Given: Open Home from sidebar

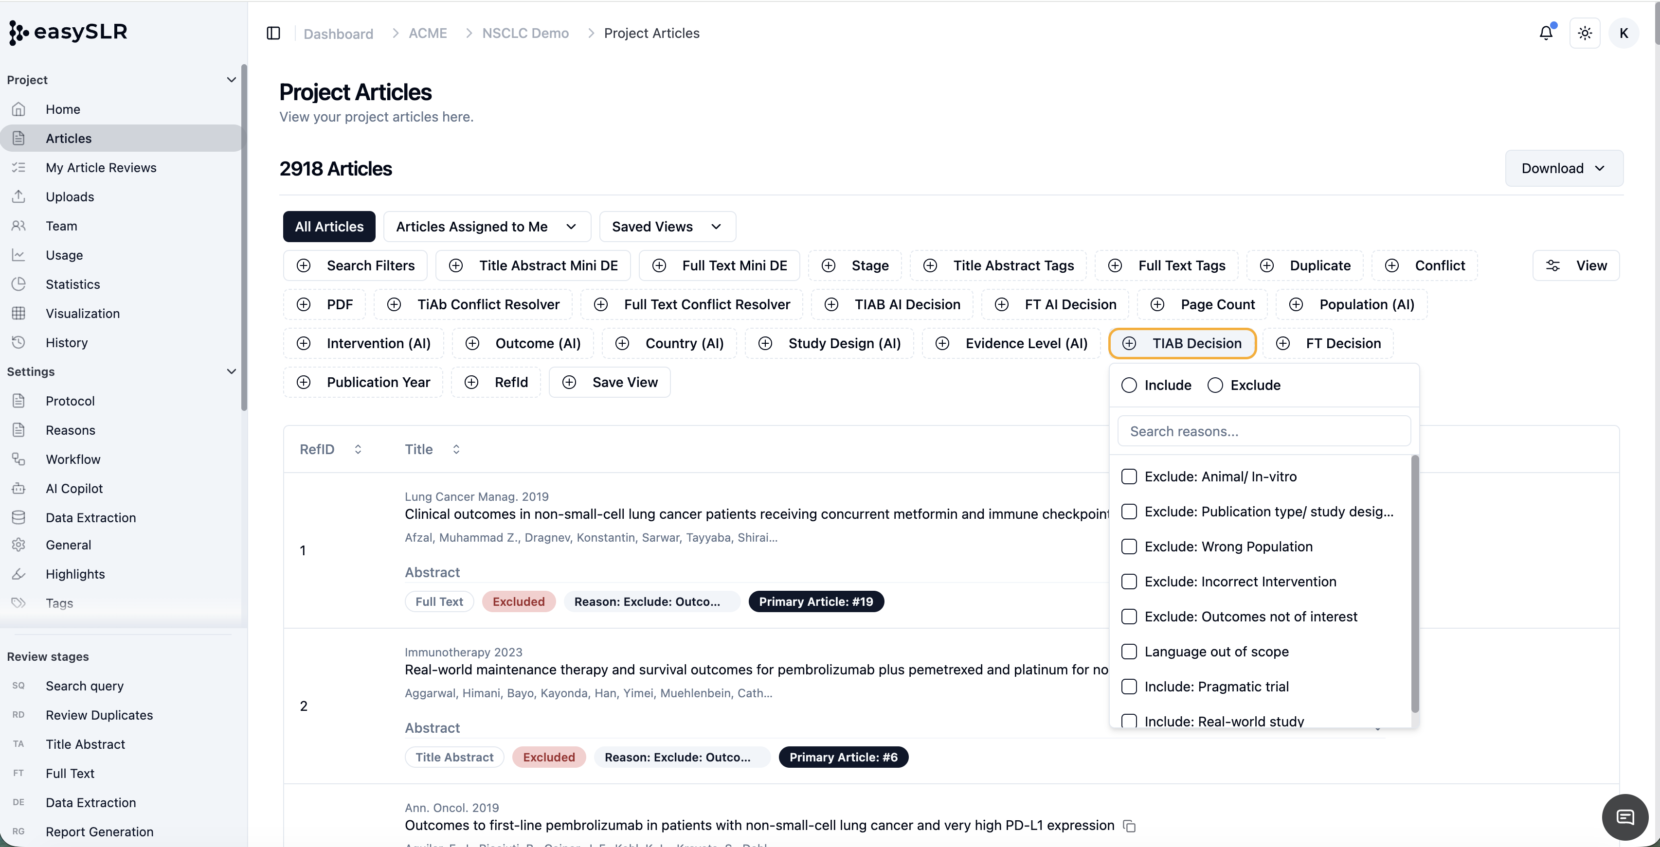Looking at the screenshot, I should pyautogui.click(x=62, y=109).
